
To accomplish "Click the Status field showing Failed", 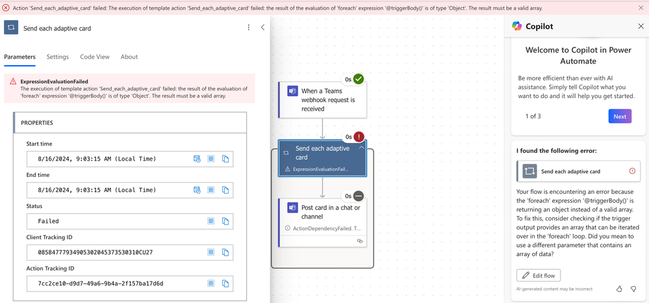I will pyautogui.click(x=129, y=221).
